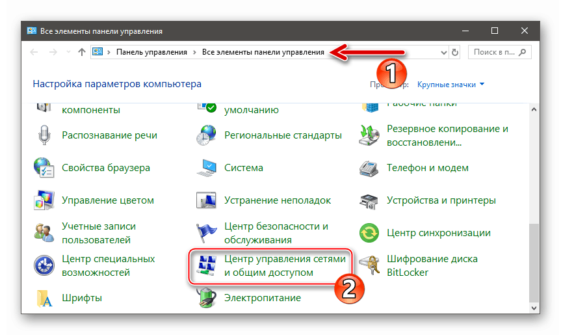
Task: Open the Управление цветом monitor icon
Action: click(44, 200)
